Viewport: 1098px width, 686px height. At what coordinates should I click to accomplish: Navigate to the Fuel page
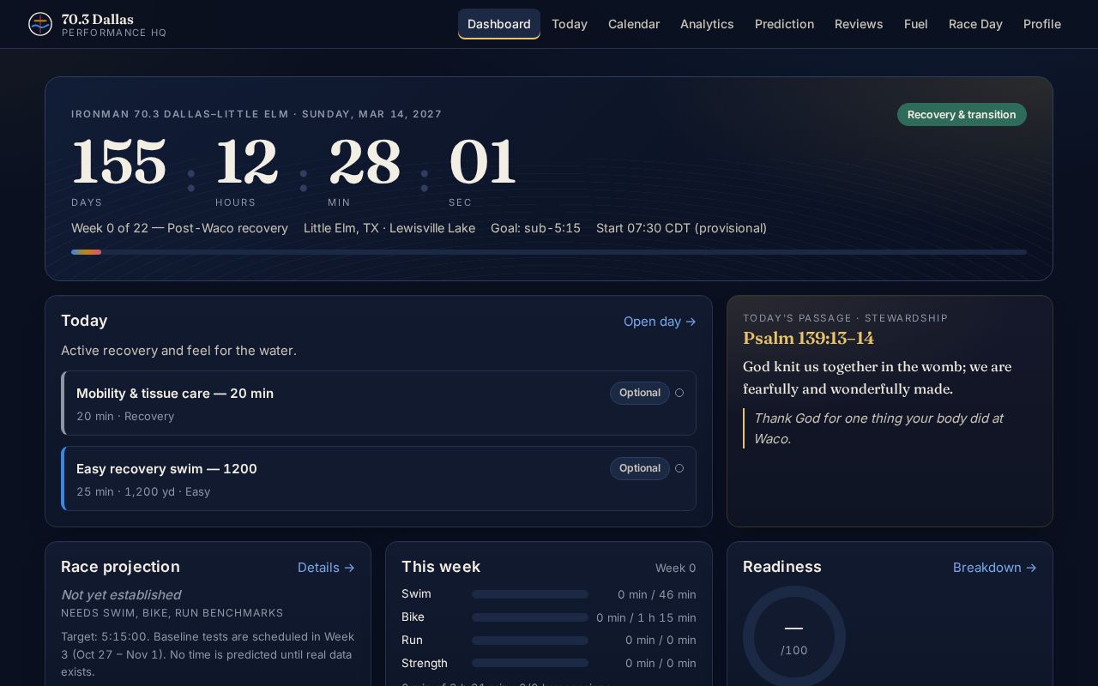click(x=916, y=24)
